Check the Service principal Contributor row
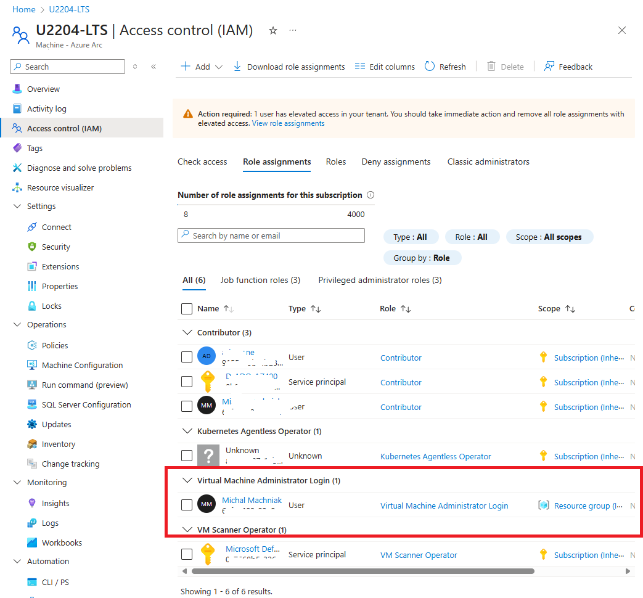This screenshot has width=643, height=598. tap(187, 382)
